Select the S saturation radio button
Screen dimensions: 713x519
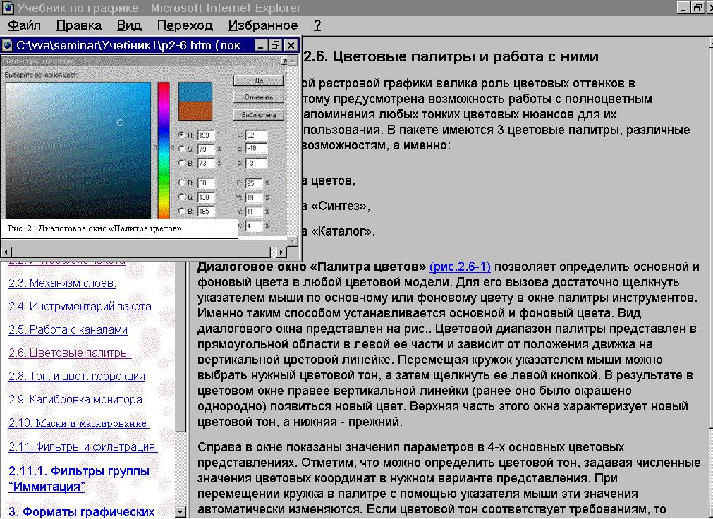click(181, 149)
